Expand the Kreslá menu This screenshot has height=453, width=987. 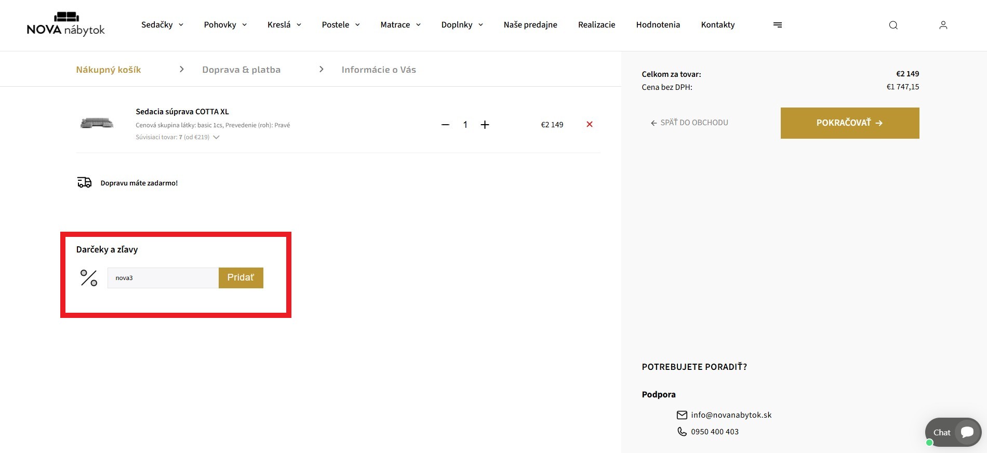coord(284,25)
